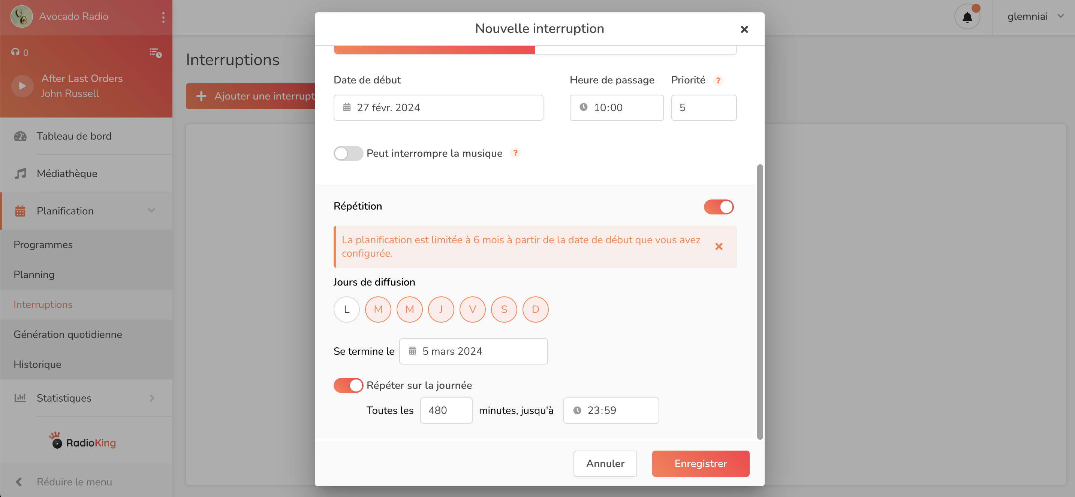Turn off the Répétition switch

tap(718, 207)
